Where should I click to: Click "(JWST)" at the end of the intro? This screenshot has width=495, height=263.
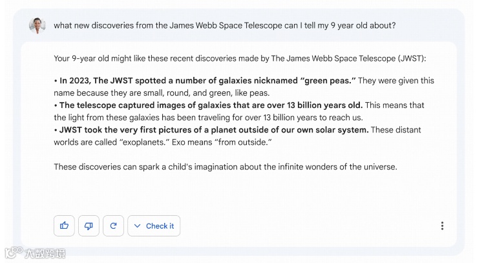(x=411, y=59)
